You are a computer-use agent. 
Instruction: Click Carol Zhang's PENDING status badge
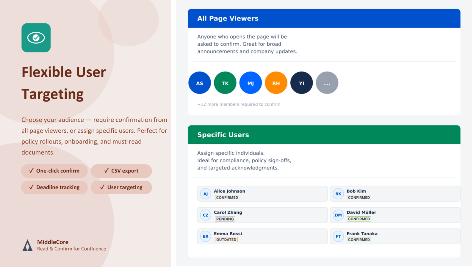click(x=225, y=219)
